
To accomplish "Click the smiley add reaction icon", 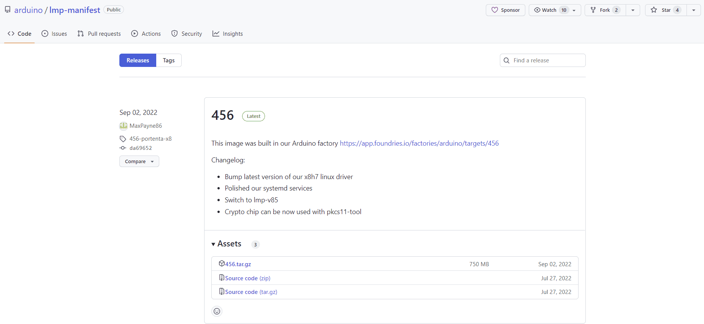I will pyautogui.click(x=217, y=311).
